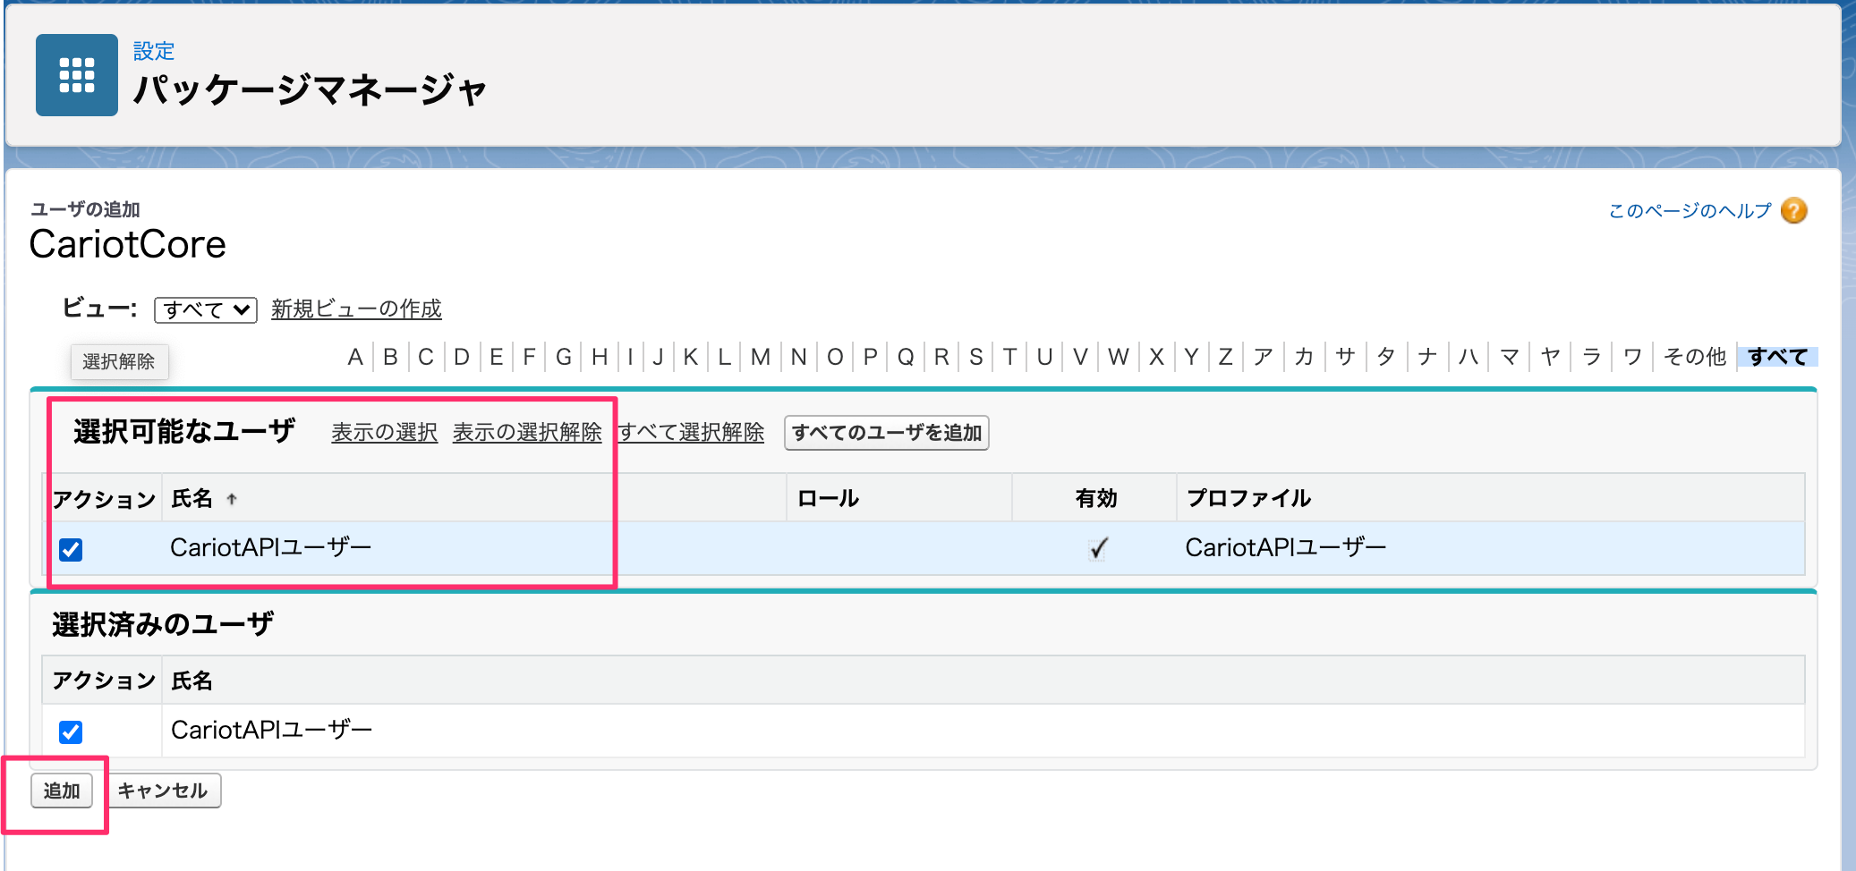This screenshot has height=871, width=1856.
Task: Filter users by kana ラ
Action: coord(1592,357)
